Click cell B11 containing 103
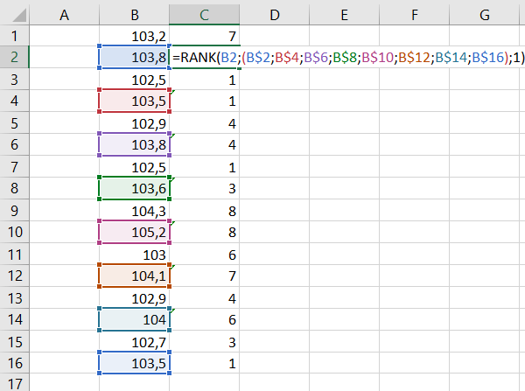The height and width of the screenshot is (391, 525). point(135,252)
